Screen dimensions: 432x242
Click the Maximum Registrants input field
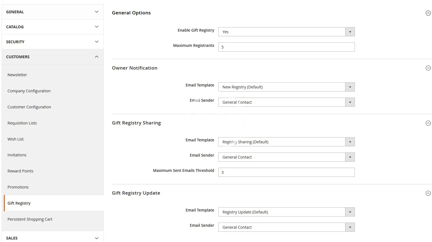pyautogui.click(x=286, y=47)
